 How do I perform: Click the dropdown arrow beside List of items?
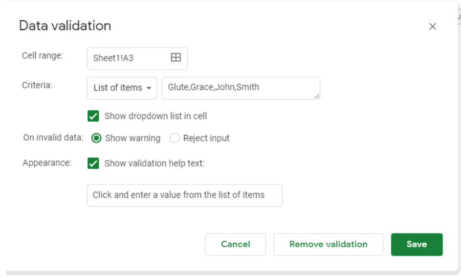[x=149, y=88]
